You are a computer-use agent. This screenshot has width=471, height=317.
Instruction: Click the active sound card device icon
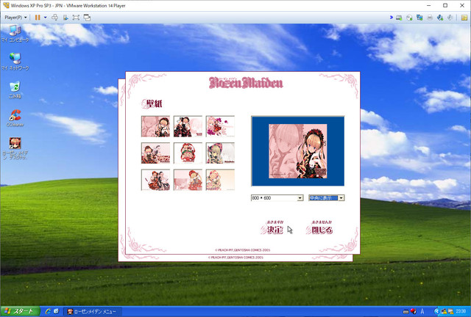click(440, 18)
